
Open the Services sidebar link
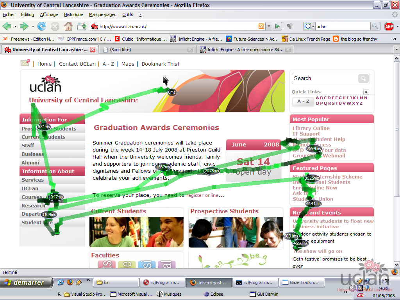click(x=33, y=180)
